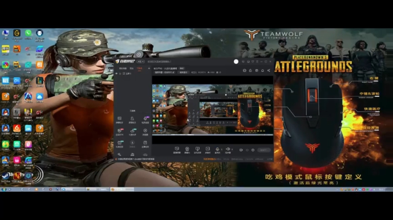Screen dimensions: 393x220
Task: Open the dropdown pill beside the streaming app logo
Action: [x=141, y=62]
